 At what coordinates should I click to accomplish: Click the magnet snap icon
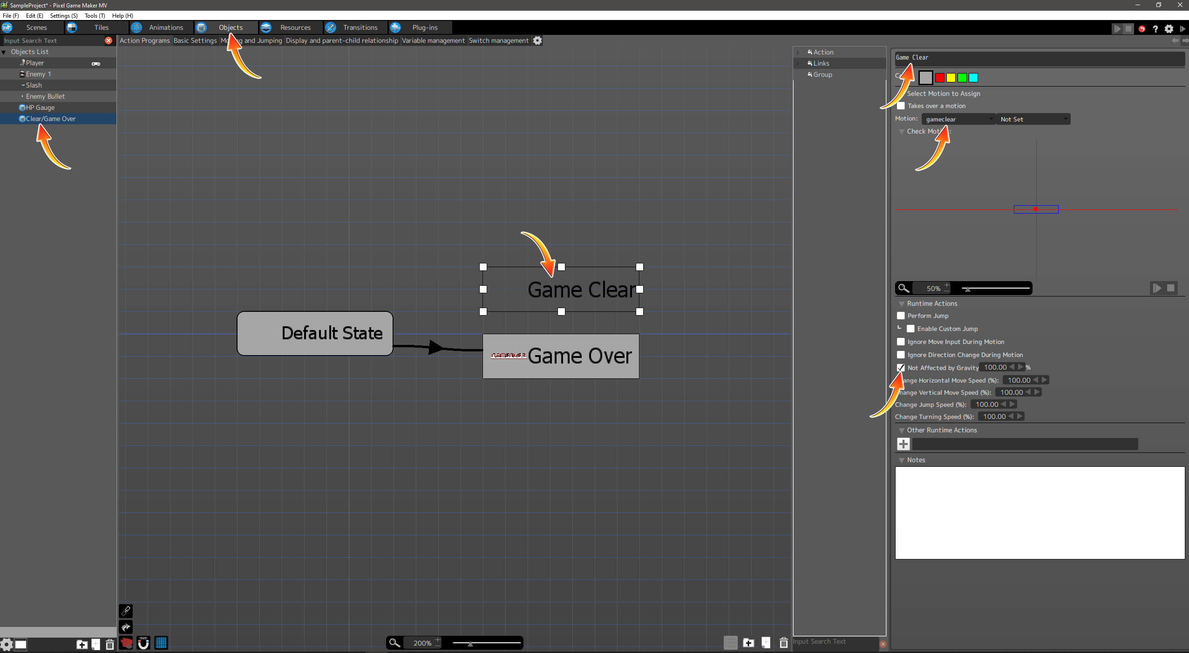143,643
